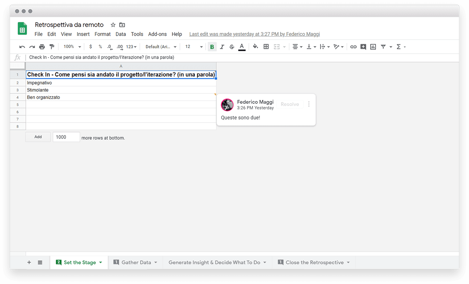The height and width of the screenshot is (284, 469).
Task: Open horizontal align dropdown
Action: 297,47
